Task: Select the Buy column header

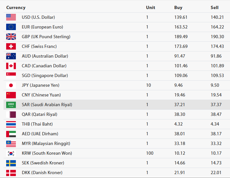Action: coord(178,7)
